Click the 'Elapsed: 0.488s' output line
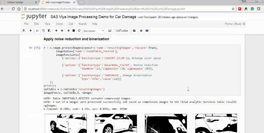Viewport: 264px width, 133px height. point(85,109)
